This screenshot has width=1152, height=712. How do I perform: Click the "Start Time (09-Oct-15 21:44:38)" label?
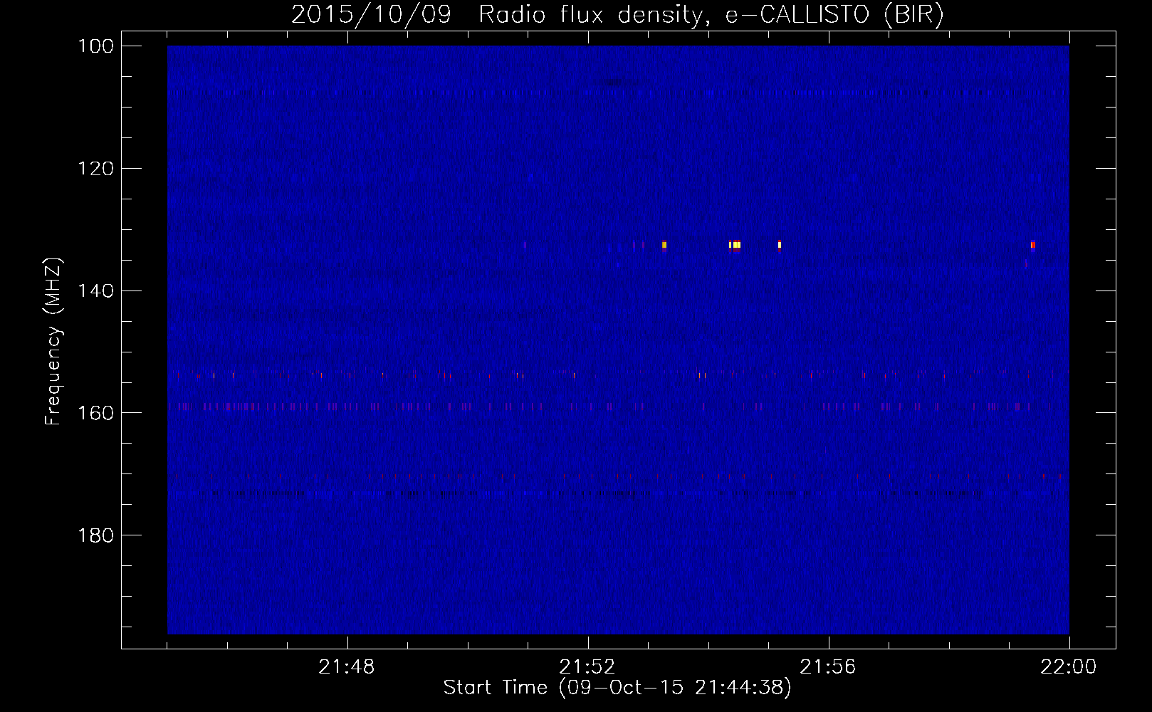[617, 688]
